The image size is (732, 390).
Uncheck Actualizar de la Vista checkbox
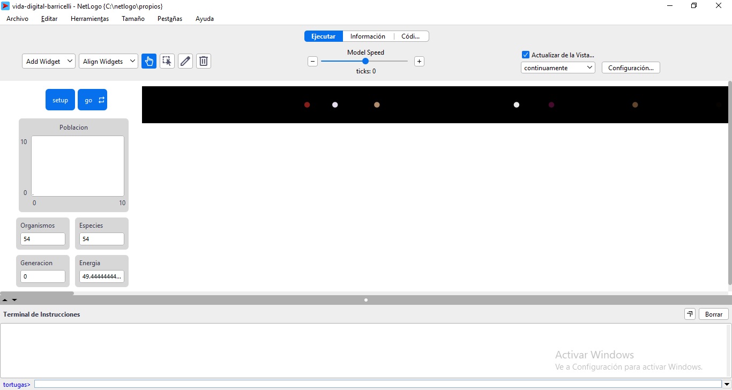tap(526, 55)
